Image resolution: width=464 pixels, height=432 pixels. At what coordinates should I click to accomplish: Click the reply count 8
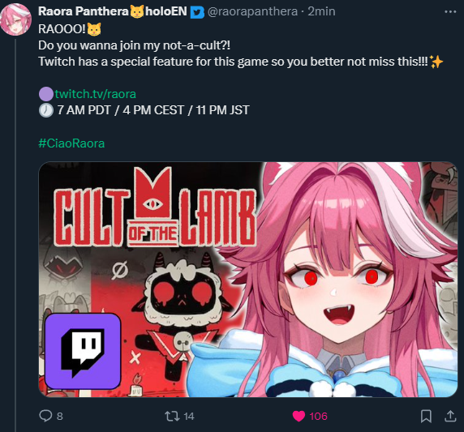60,417
